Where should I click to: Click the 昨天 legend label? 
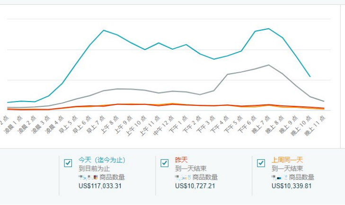[x=181, y=160]
